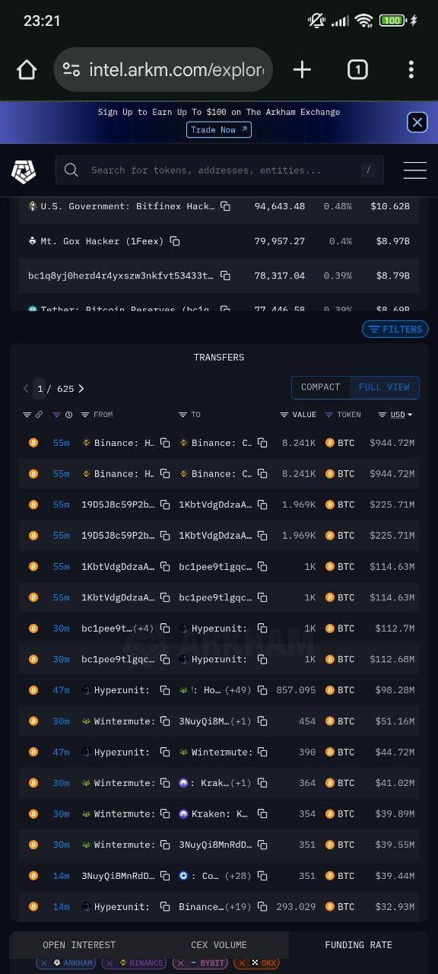Open the Arkham logo home icon
This screenshot has width=438, height=974.
24,170
